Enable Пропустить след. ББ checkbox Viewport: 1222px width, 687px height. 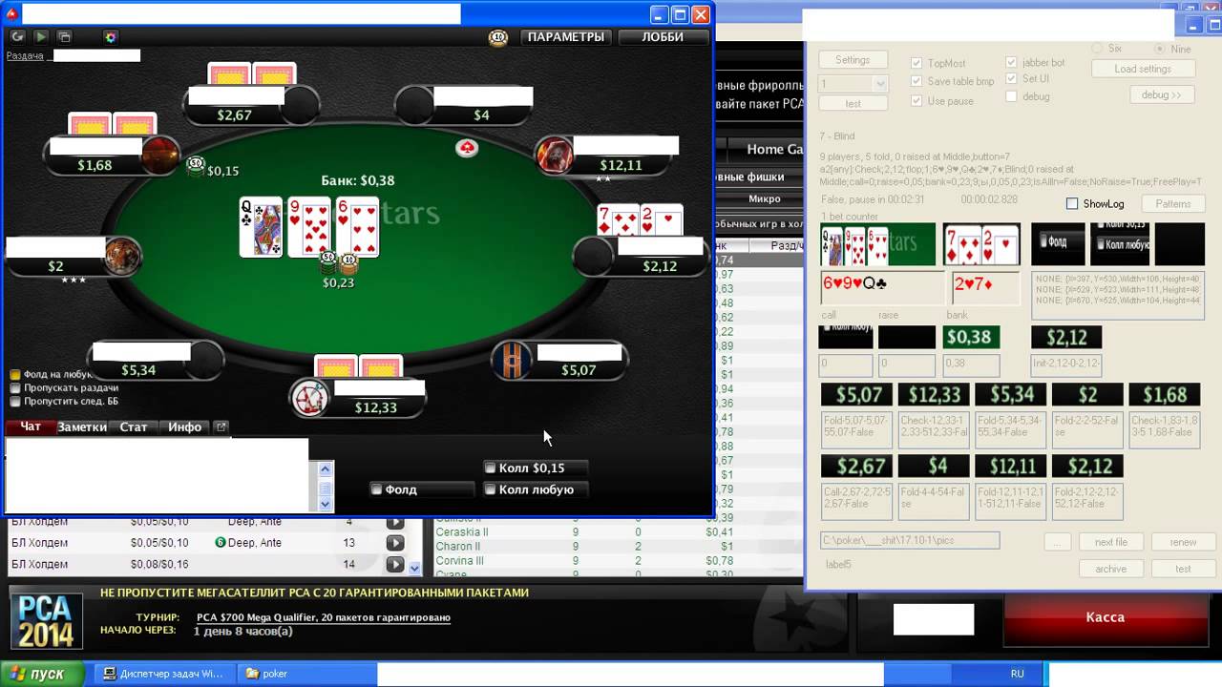[15, 402]
